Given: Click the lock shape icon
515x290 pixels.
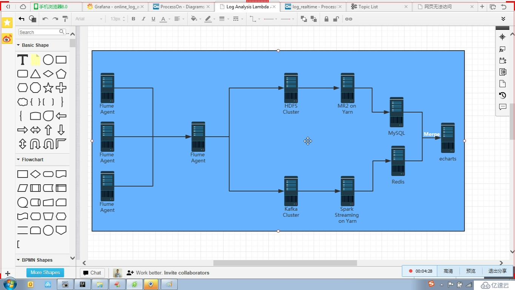Looking at the screenshot, I should 327,19.
